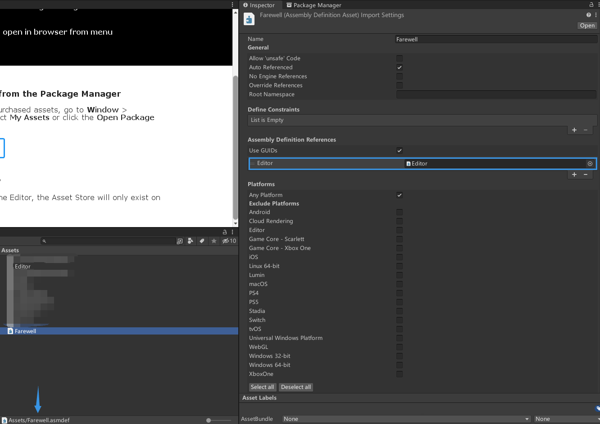The width and height of the screenshot is (600, 424).
Task: Click the Assets/Farewell.asmdef path text
Action: 39,420
